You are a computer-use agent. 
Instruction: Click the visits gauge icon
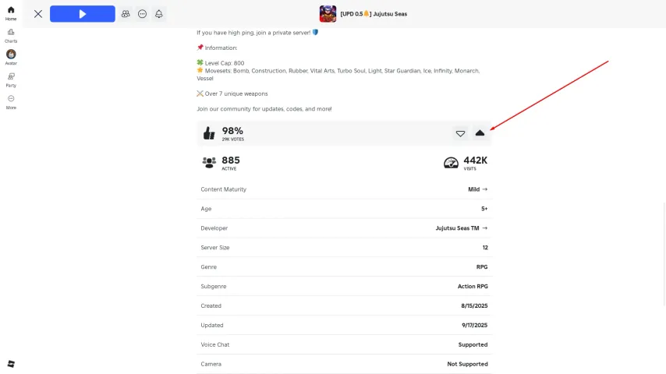pyautogui.click(x=451, y=163)
